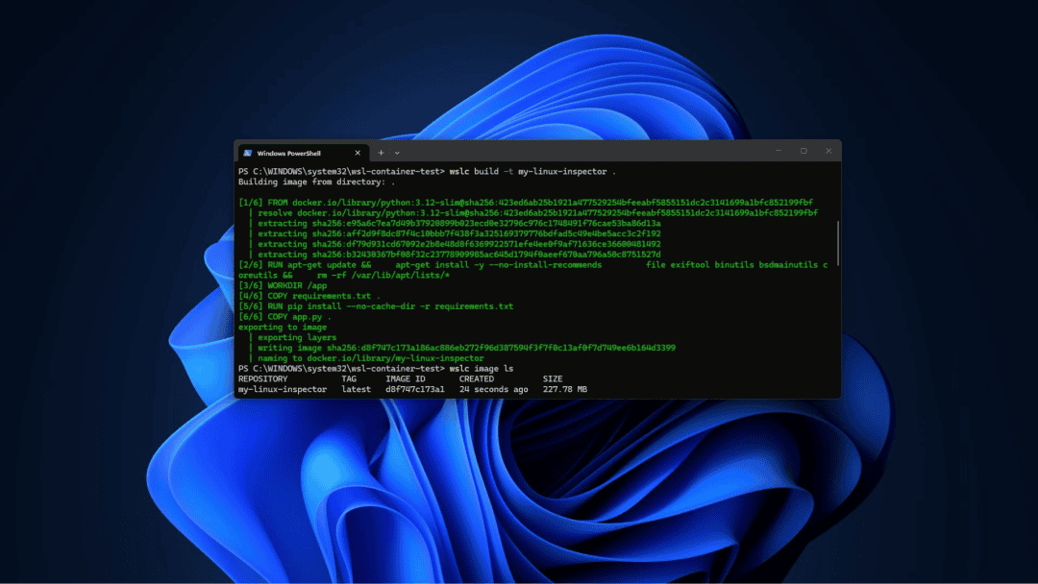Click 'naming to docker.io/library/my-linux-inspector' line
Viewport: 1038px width, 584px height.
click(371, 358)
